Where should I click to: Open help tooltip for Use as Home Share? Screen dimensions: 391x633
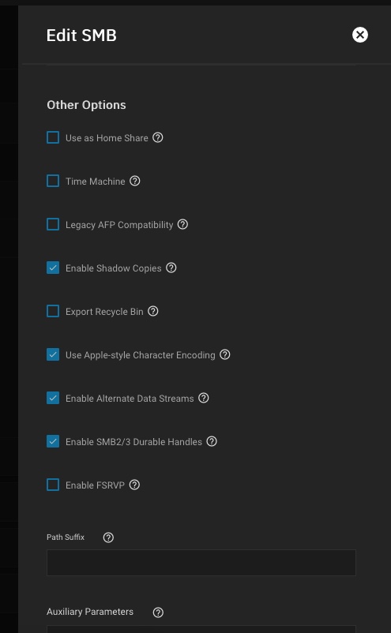[x=158, y=137]
